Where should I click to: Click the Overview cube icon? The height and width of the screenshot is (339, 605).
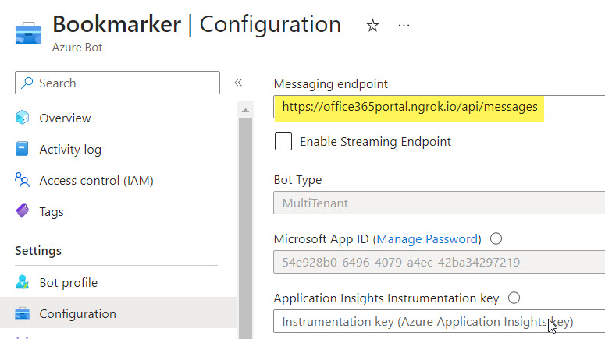click(x=23, y=118)
